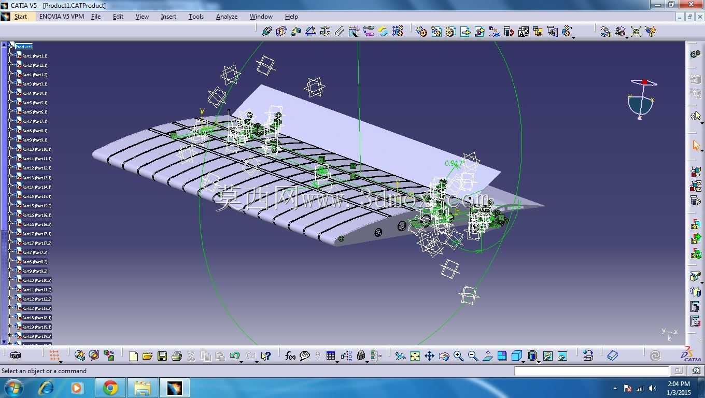This screenshot has height=398, width=705.
Task: Select the Normal View icon
Action: (x=487, y=356)
